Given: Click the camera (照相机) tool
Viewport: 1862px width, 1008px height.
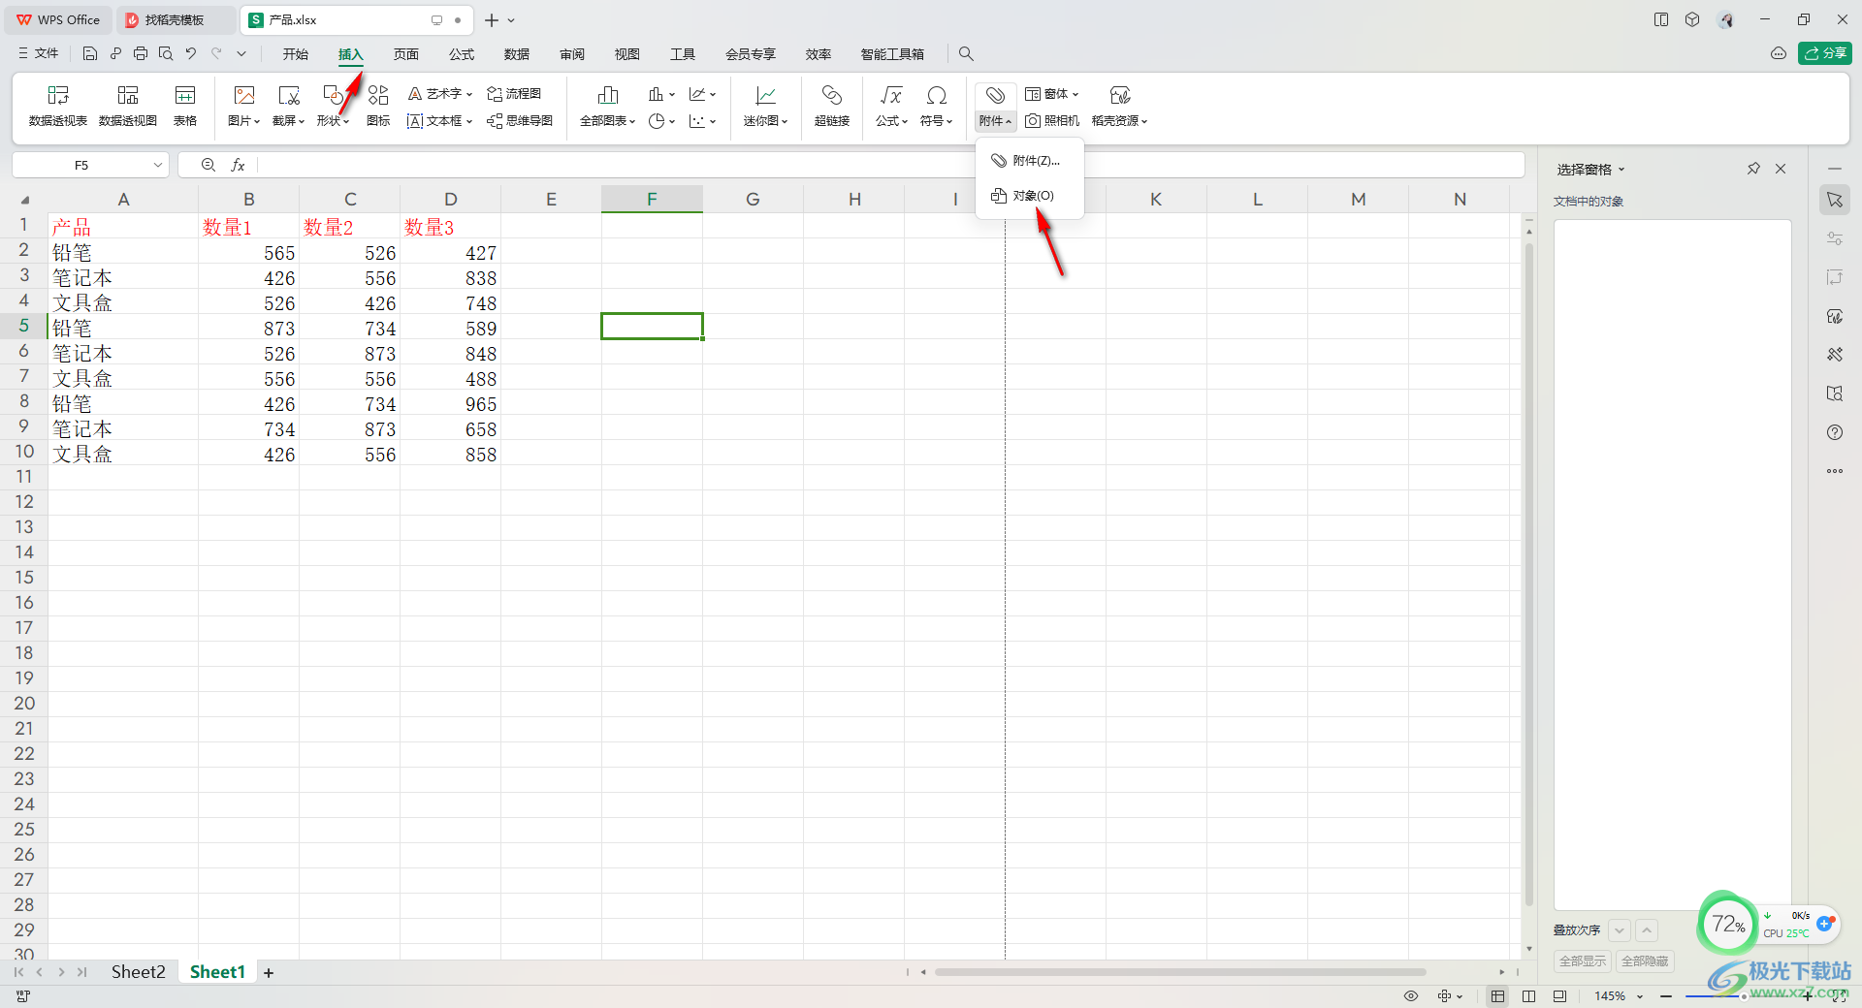Looking at the screenshot, I should click(1052, 121).
